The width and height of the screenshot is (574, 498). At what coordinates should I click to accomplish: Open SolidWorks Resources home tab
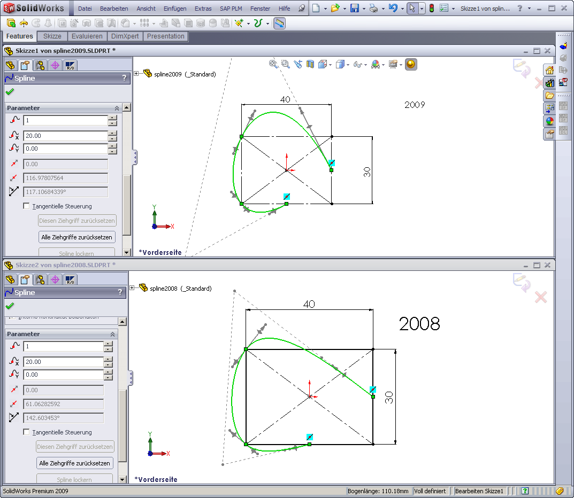pos(549,70)
